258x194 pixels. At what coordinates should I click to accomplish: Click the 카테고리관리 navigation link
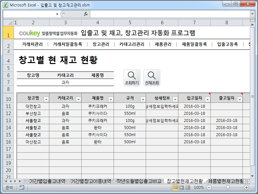[x=132, y=44]
